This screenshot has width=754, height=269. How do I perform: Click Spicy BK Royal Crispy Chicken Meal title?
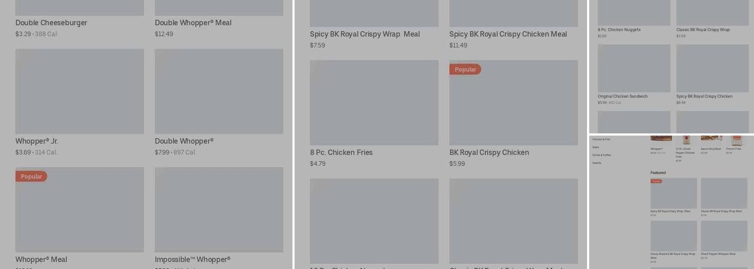[x=508, y=34]
